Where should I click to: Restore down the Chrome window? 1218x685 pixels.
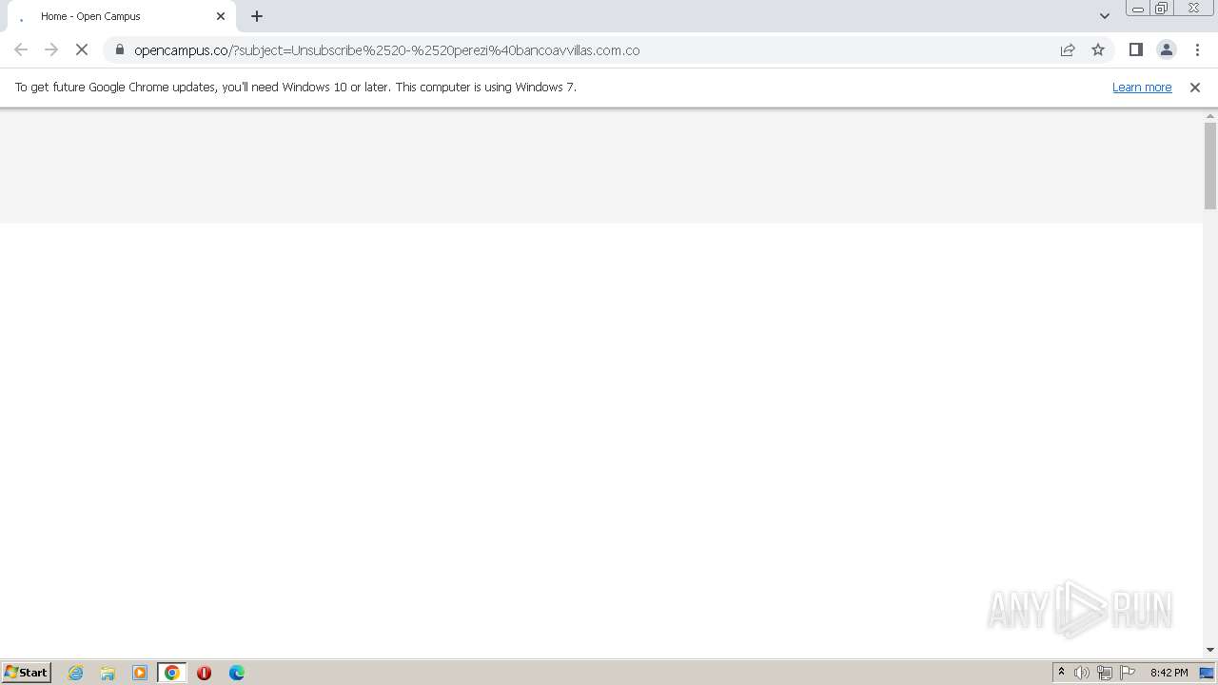(x=1162, y=9)
